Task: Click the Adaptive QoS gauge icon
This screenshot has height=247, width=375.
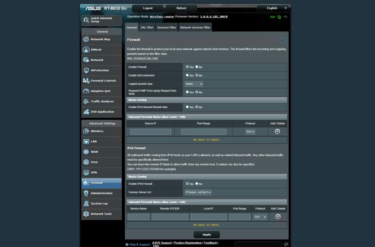Action: [x=86, y=91]
